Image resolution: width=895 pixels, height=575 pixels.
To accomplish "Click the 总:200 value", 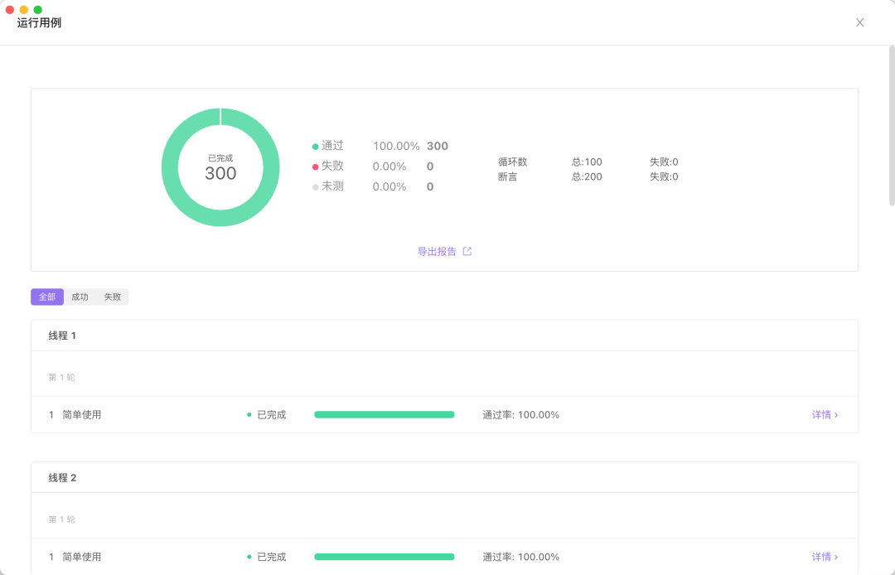I will point(587,176).
